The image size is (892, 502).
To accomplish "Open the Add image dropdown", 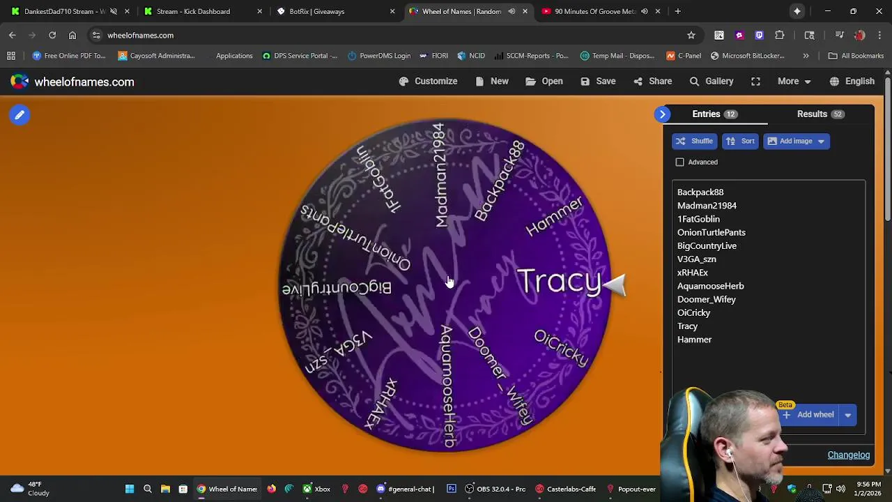I will pyautogui.click(x=796, y=142).
